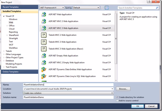Click the ASP.NET MVC 3 Web Application icon
Screen dimensions: 162x111
tap(44, 28)
